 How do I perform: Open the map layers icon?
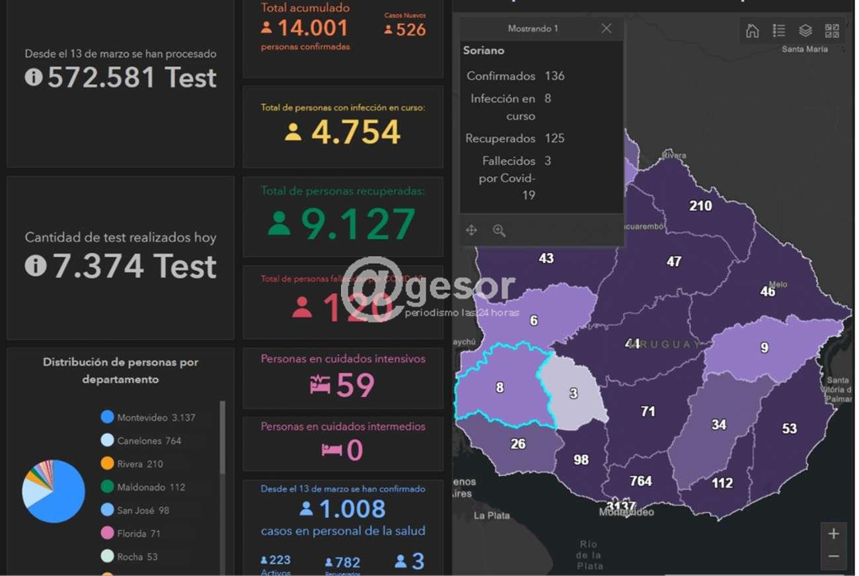coord(805,31)
